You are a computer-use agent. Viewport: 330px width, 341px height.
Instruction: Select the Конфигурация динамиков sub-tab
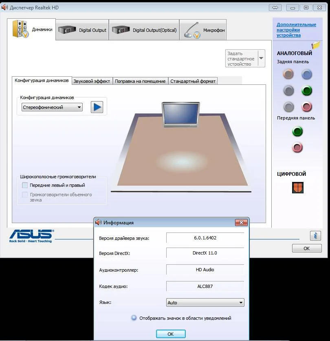click(42, 80)
